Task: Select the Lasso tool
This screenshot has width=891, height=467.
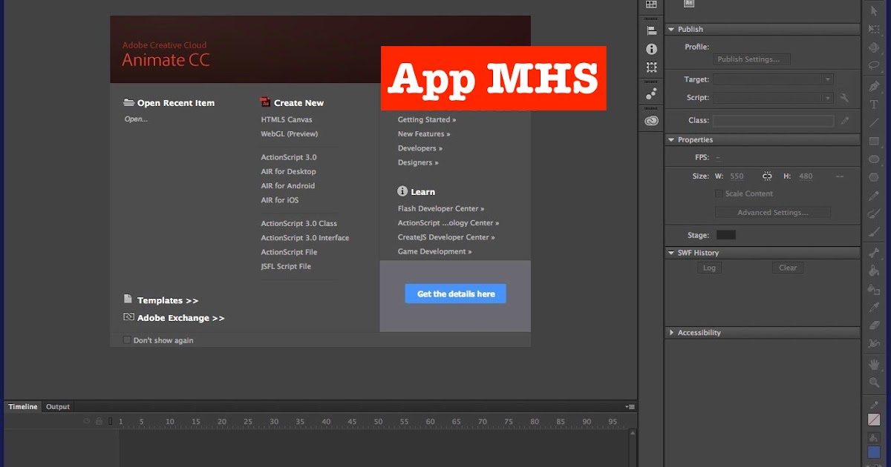Action: [874, 66]
